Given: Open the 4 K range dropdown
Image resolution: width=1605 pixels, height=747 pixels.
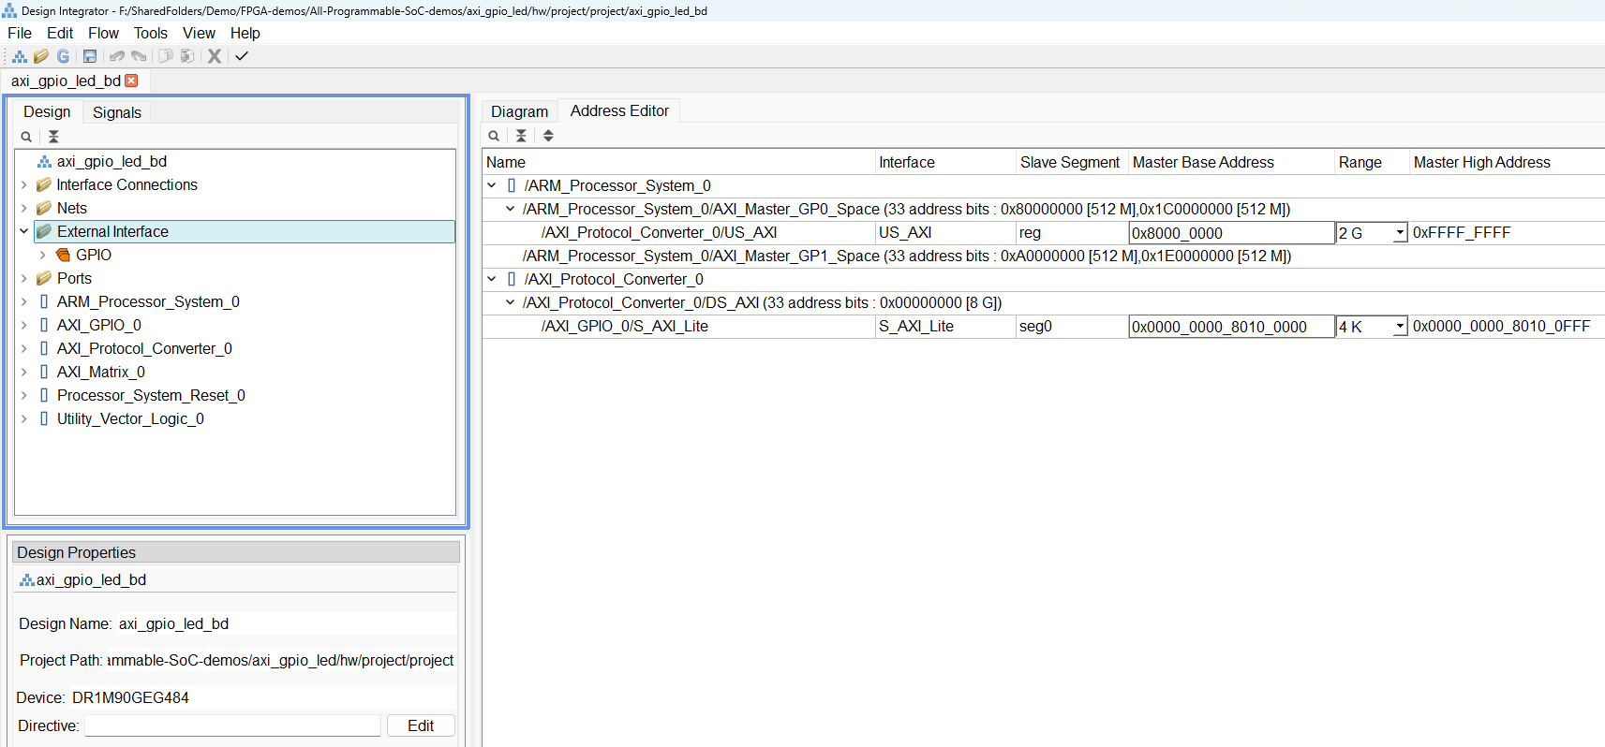Looking at the screenshot, I should [x=1400, y=326].
